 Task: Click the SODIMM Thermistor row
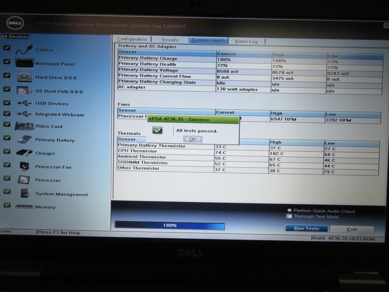[x=248, y=164]
